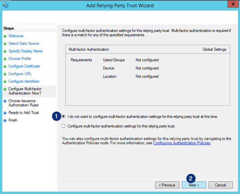
Task: Click the 'Add Relying Party Trust Wizard' title
Action: 120,6
